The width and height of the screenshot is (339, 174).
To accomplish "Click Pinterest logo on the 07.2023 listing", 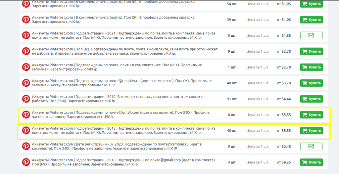I will (x=26, y=146).
